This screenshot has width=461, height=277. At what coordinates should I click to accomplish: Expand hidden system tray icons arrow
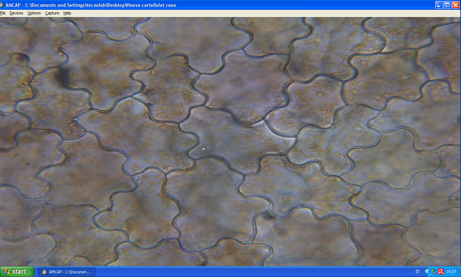pyautogui.click(x=428, y=272)
